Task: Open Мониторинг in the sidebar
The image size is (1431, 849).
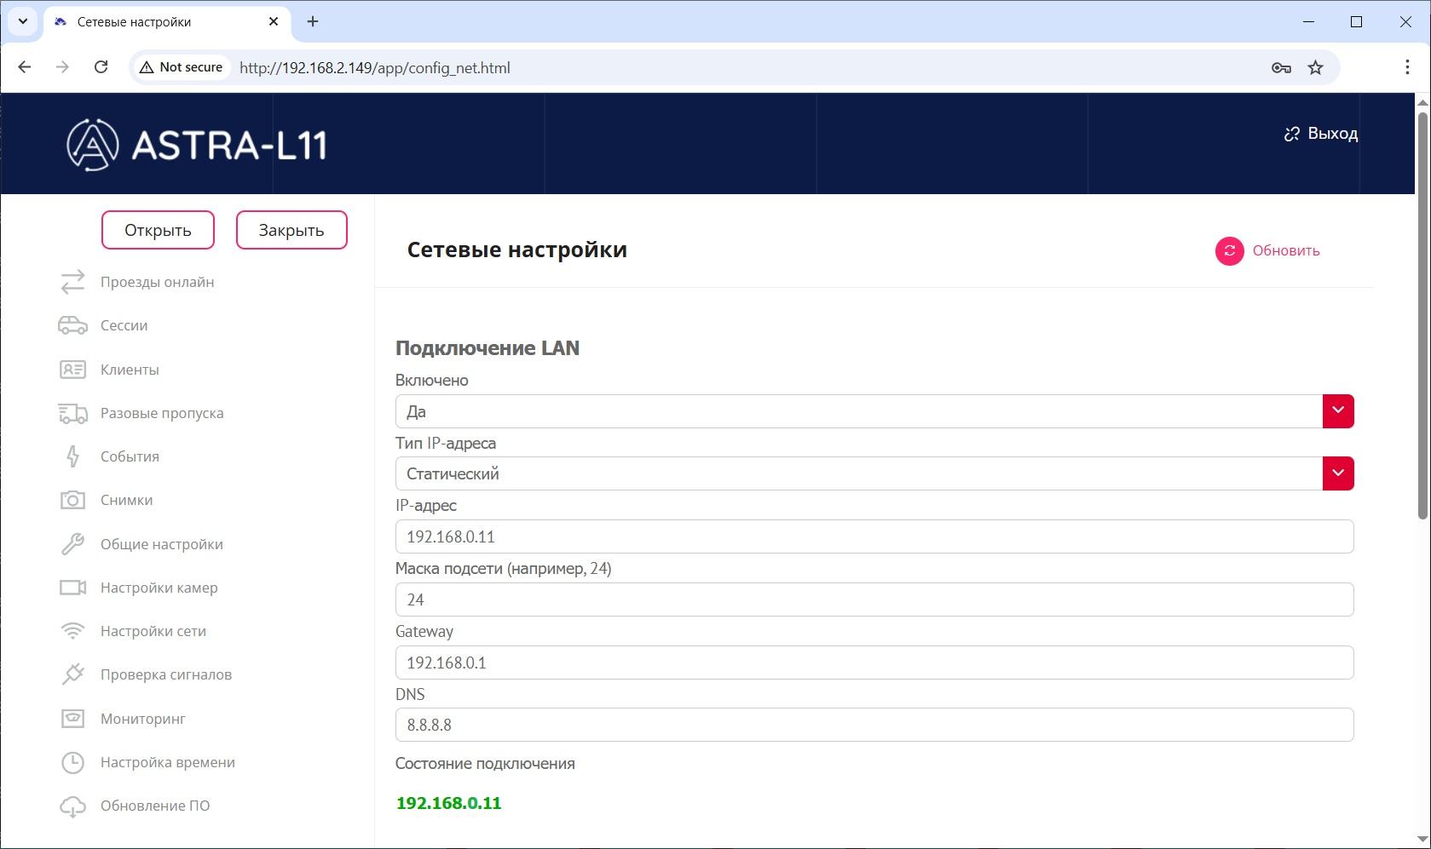Action: (x=143, y=719)
